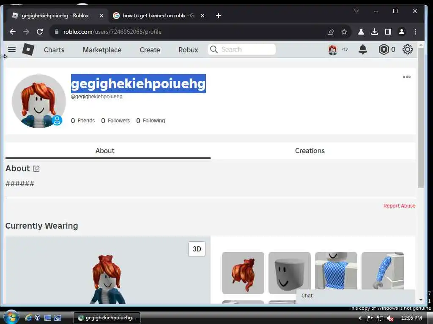Open the Robux balance icon
433x324 pixels.
click(x=384, y=50)
